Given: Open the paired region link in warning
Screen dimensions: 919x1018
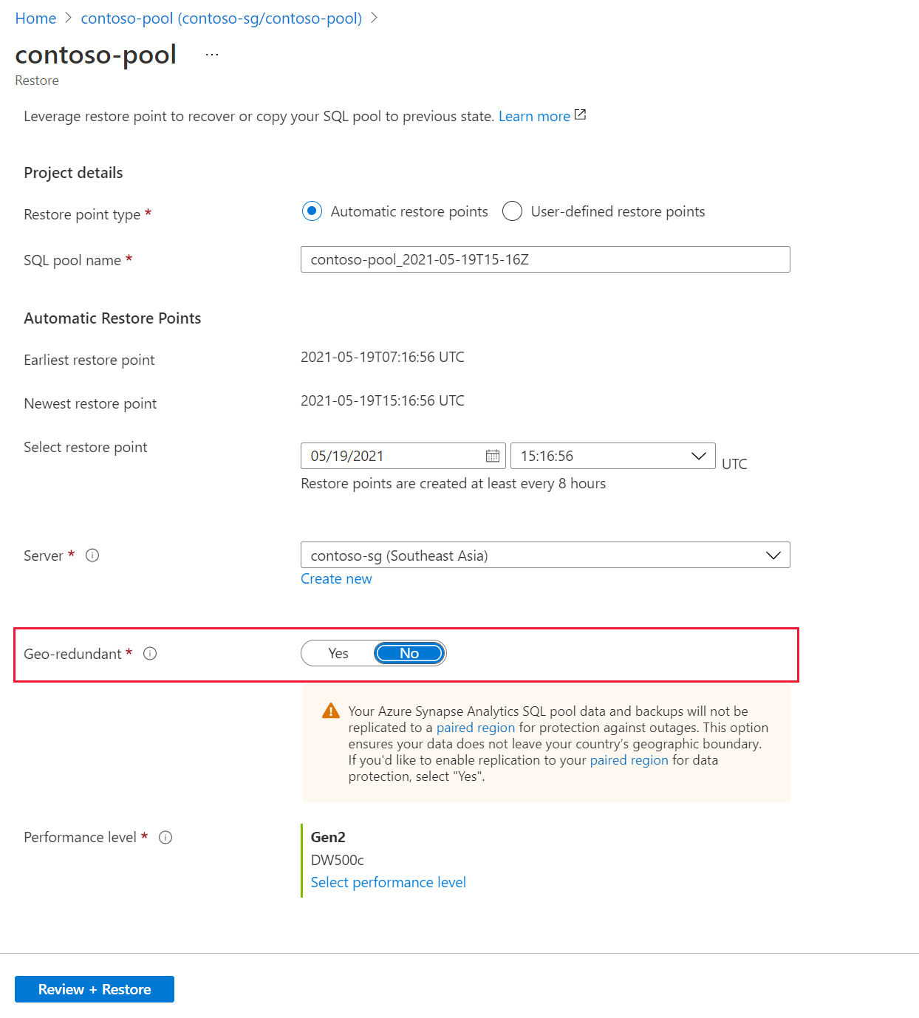Looking at the screenshot, I should 476,727.
